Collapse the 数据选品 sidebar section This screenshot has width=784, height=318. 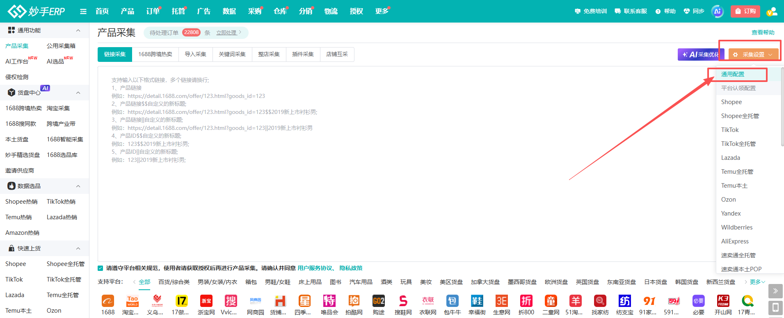pyautogui.click(x=78, y=186)
